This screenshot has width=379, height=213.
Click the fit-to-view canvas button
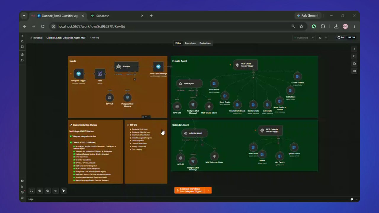31,191
